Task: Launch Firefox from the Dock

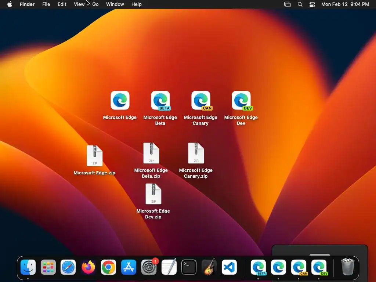Action: [88, 267]
